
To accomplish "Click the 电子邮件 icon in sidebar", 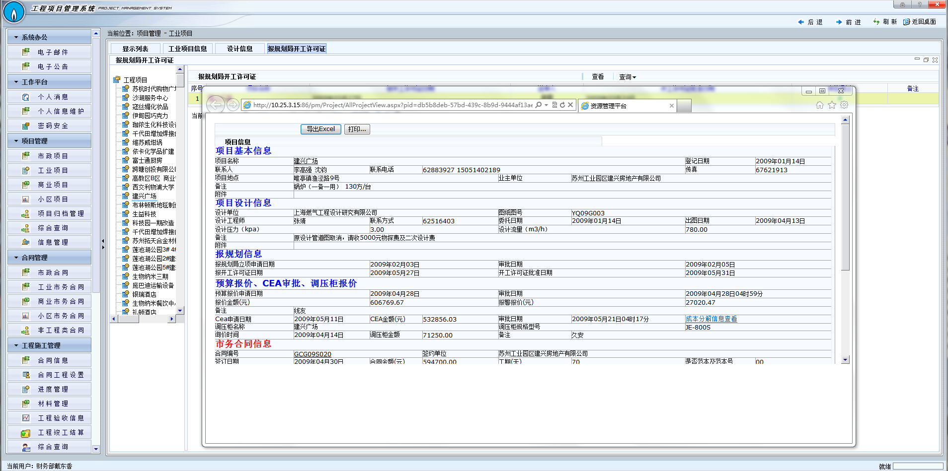I will [x=26, y=52].
